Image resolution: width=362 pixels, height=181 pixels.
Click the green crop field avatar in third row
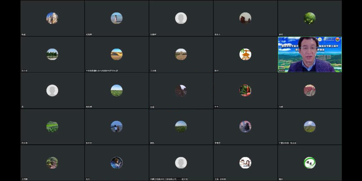coord(117,90)
